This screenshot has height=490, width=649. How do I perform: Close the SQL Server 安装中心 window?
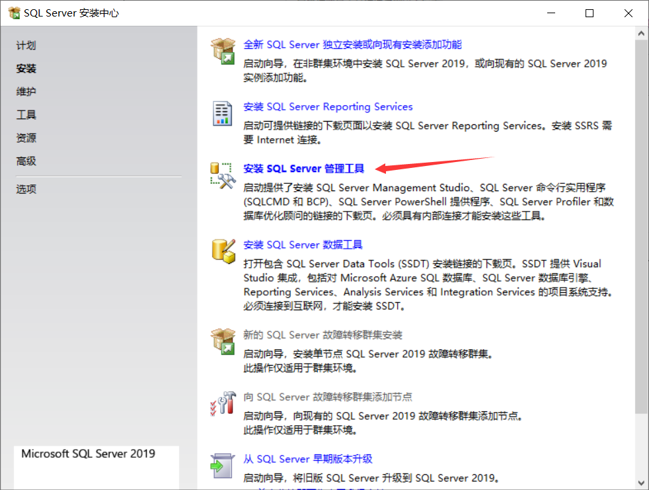629,13
